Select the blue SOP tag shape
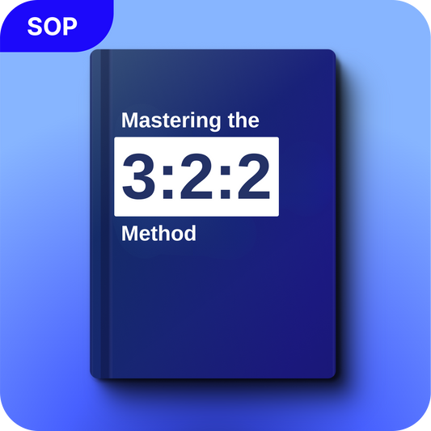This screenshot has width=431, height=431. (x=57, y=26)
